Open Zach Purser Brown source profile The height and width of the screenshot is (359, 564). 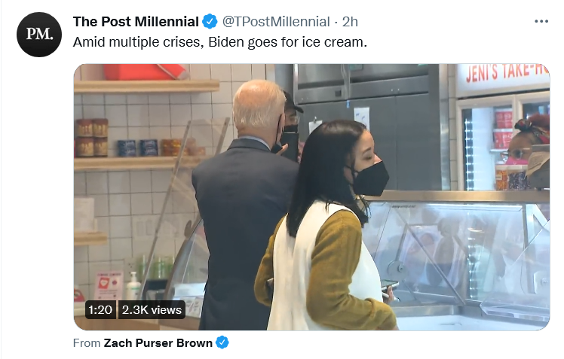(x=158, y=343)
